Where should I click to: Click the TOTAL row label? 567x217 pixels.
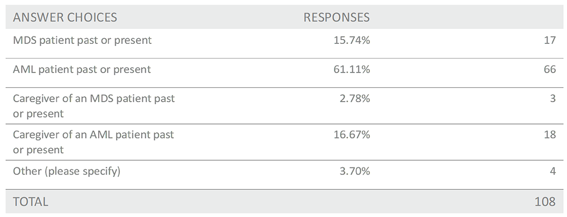point(30,202)
